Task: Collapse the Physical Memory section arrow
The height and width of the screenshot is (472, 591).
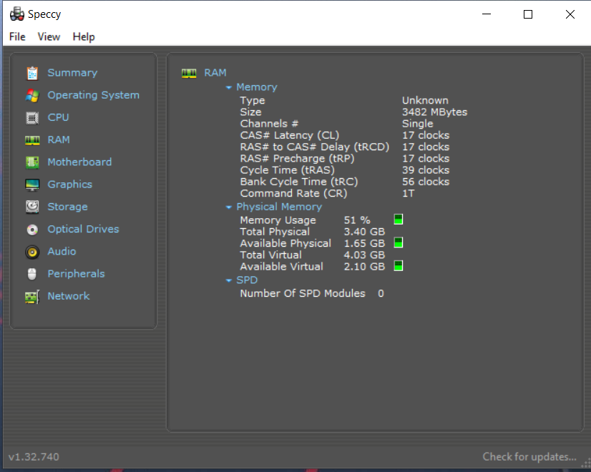Action: coord(228,207)
